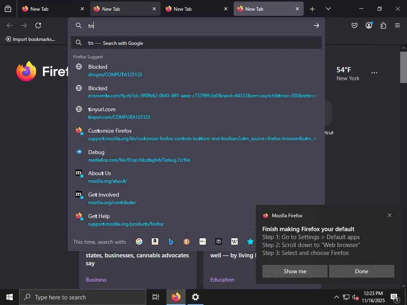Image resolution: width=407 pixels, height=305 pixels.
Task: Click the Go arrow in address bar
Action: [x=316, y=25]
